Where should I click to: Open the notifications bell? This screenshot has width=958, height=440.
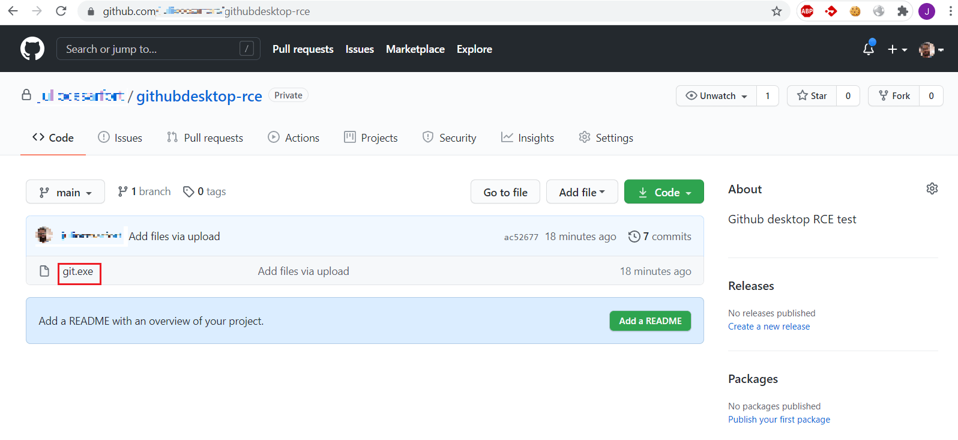(x=869, y=49)
